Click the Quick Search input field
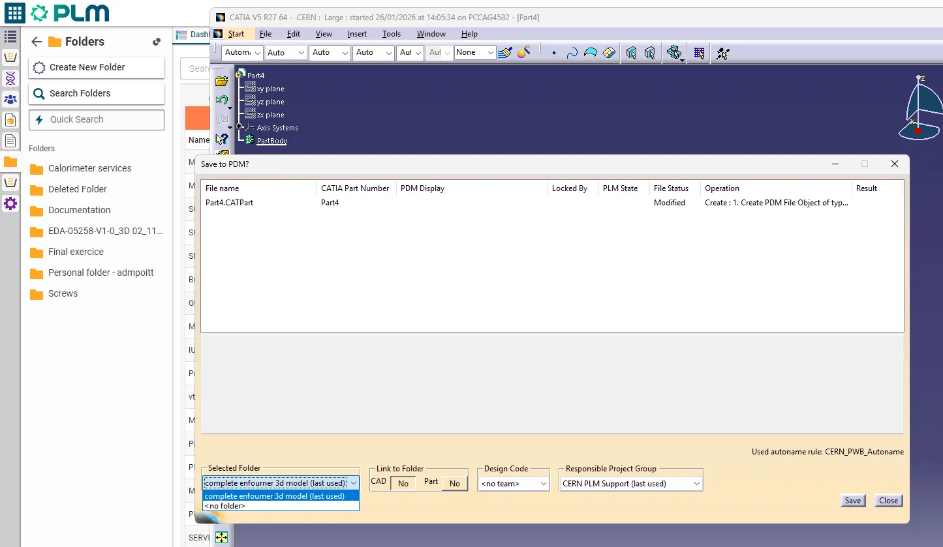This screenshot has height=547, width=943. 97,119
